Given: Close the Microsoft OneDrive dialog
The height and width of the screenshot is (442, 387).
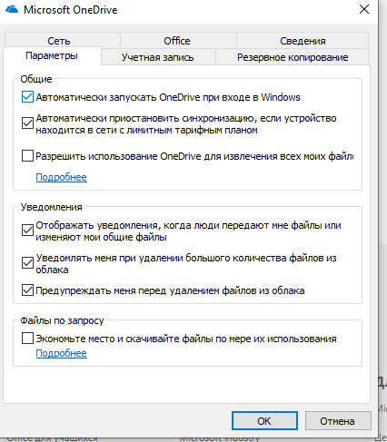Looking at the screenshot, I should coord(364,9).
